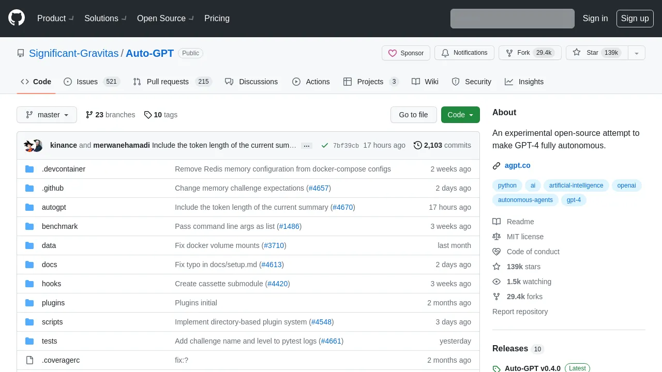This screenshot has width=662, height=372.
Task: Open the green Code dropdown
Action: click(x=460, y=115)
